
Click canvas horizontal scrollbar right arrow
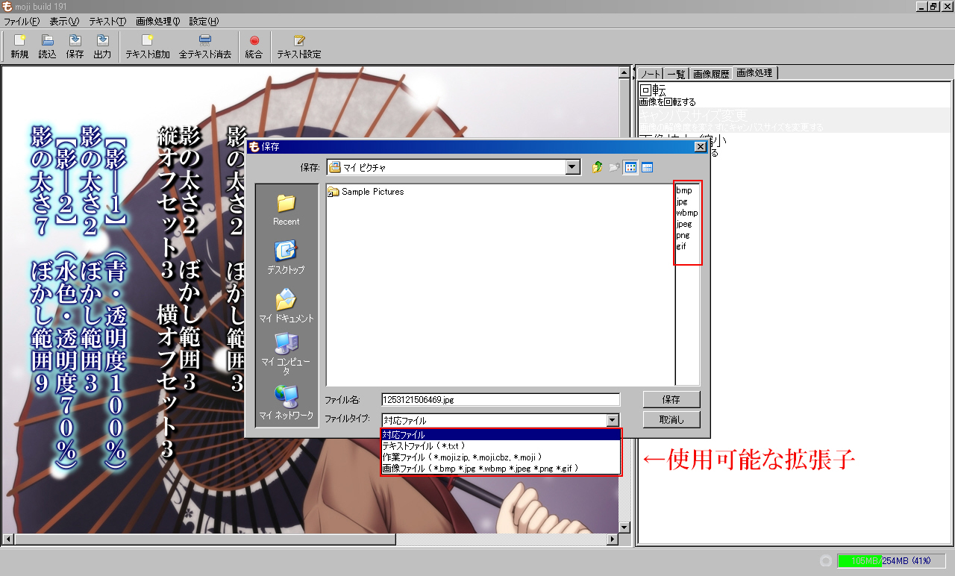tap(613, 539)
